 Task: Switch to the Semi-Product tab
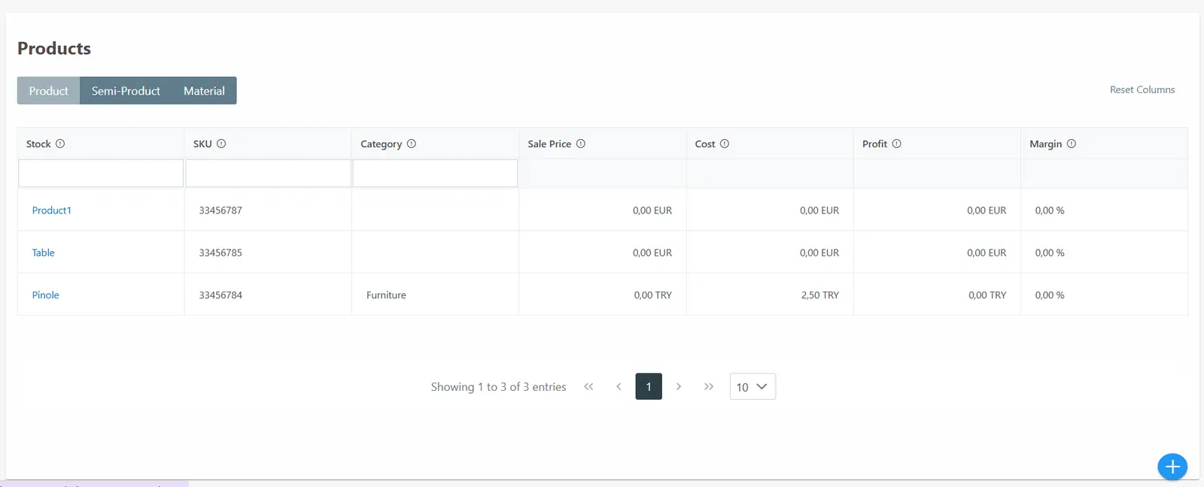coord(126,90)
